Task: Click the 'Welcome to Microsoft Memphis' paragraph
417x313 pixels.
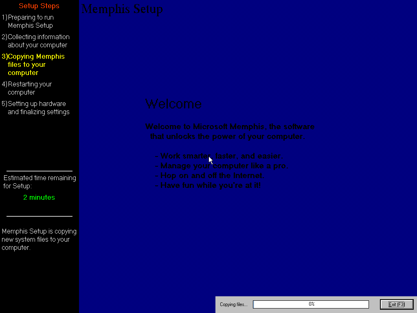Action: point(230,132)
